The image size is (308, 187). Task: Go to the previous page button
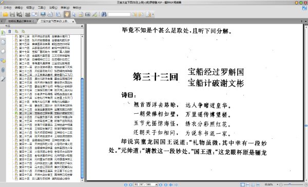tap(130, 184)
